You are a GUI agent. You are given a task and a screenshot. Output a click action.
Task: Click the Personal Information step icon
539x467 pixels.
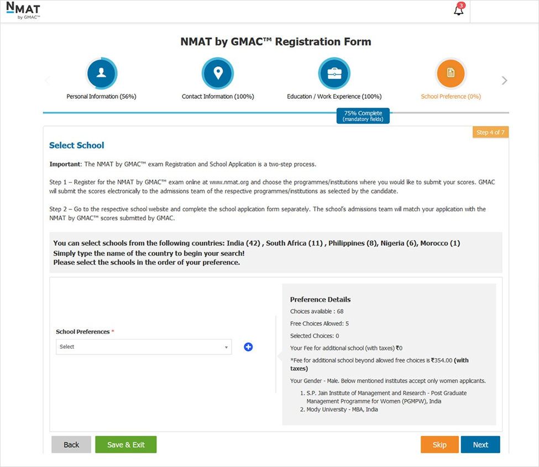click(101, 73)
